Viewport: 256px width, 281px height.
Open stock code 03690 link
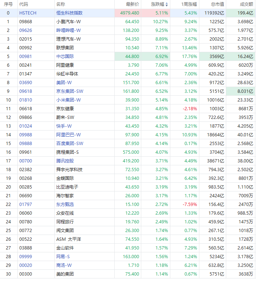coord(26,83)
